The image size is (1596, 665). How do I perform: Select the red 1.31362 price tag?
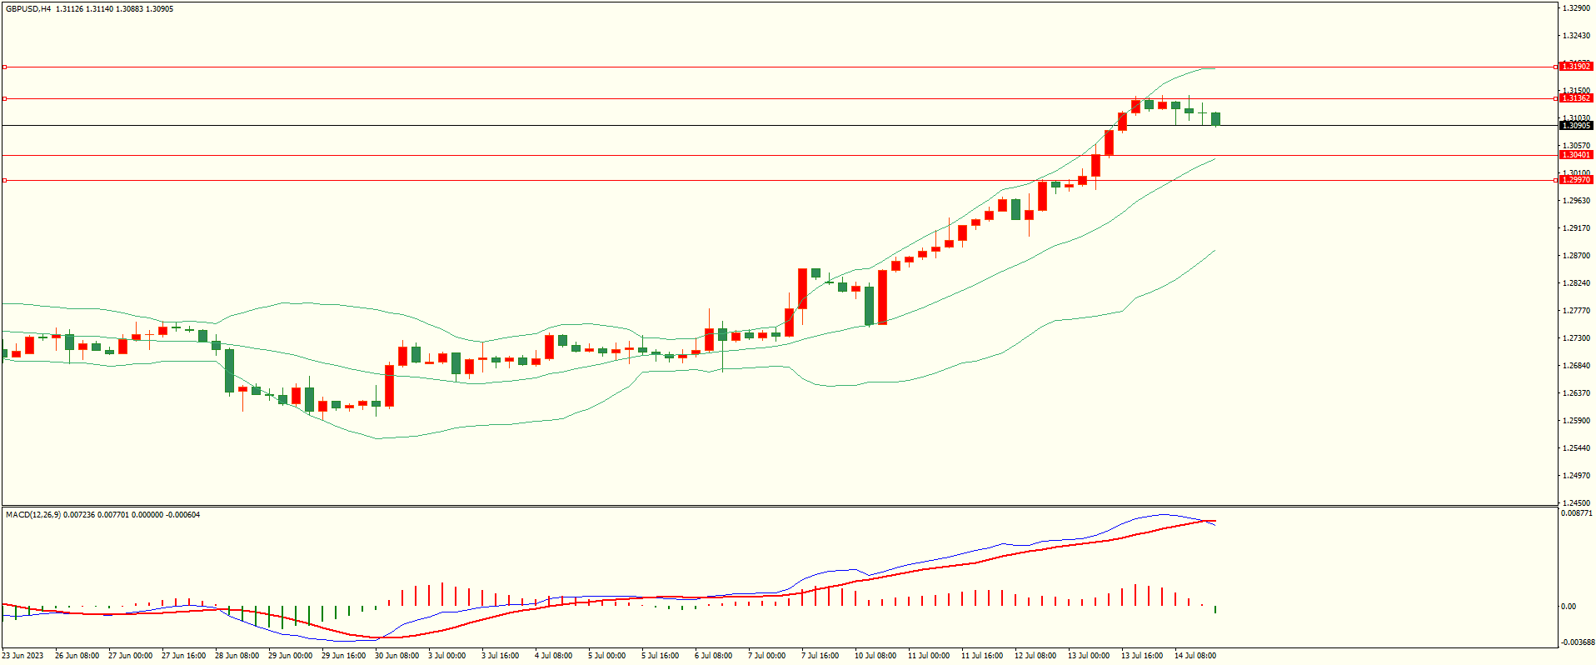1576,98
